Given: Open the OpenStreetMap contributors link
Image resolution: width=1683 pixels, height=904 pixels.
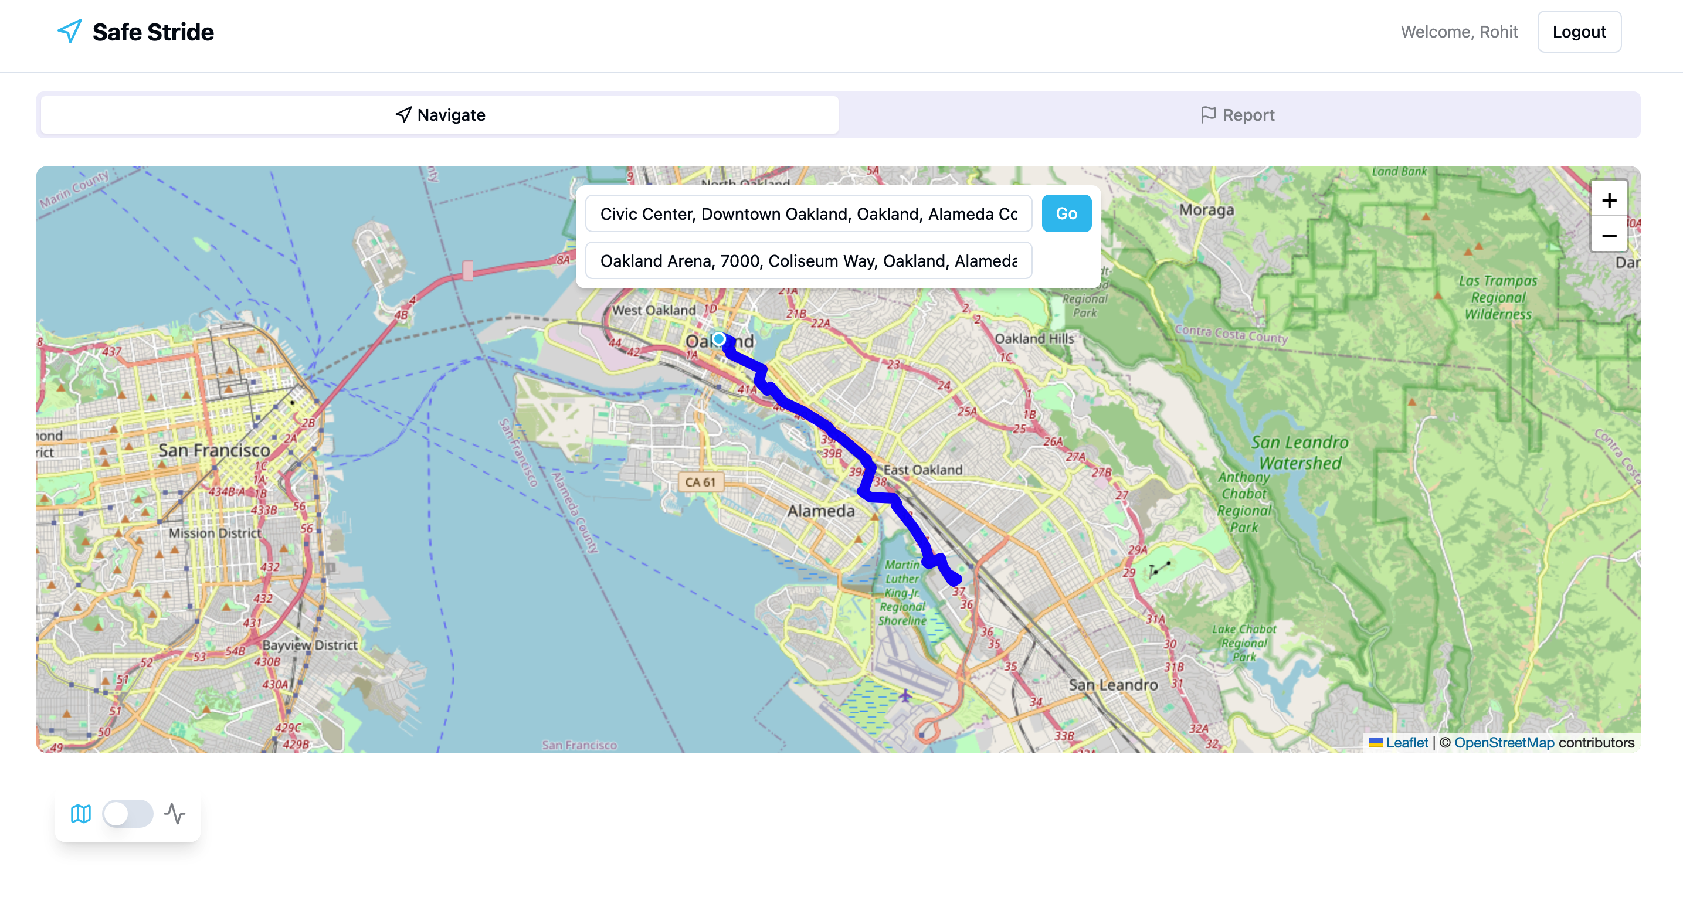Looking at the screenshot, I should point(1504,743).
